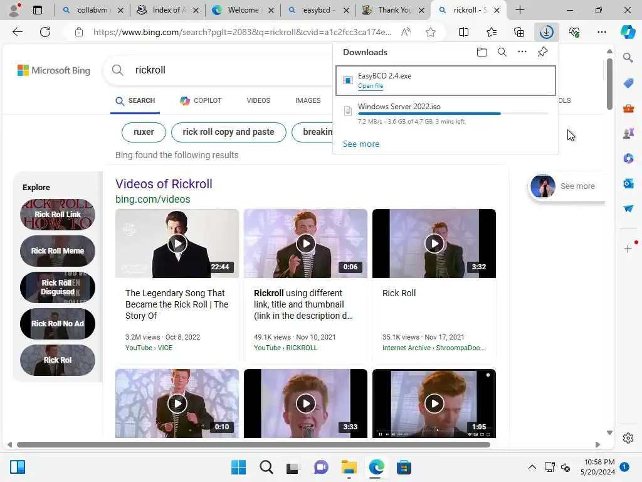The height and width of the screenshot is (482, 642).
Task: Click the browser Back arrow
Action: [17, 32]
